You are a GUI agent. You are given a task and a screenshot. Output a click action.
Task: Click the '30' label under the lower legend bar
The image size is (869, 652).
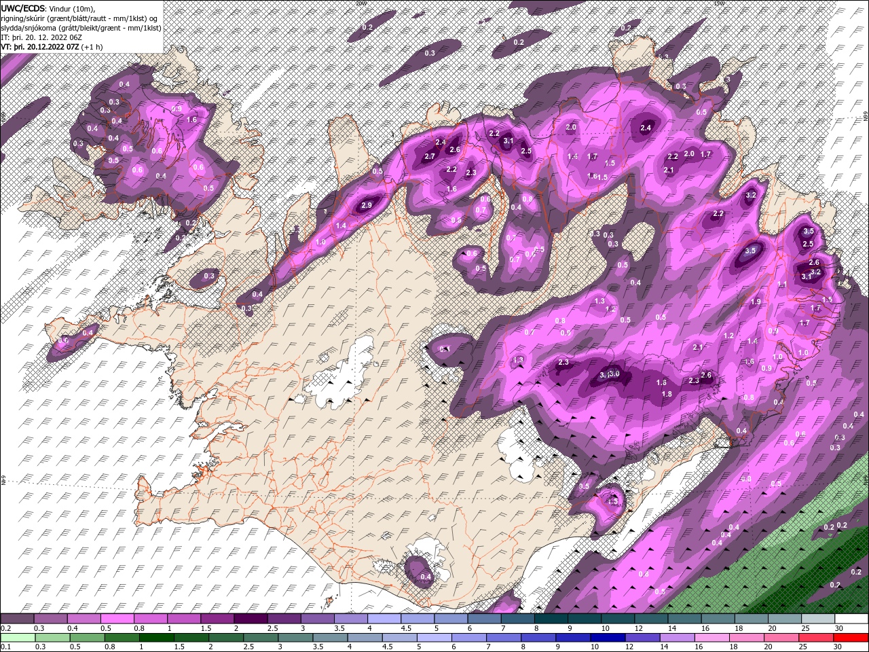pos(839,647)
